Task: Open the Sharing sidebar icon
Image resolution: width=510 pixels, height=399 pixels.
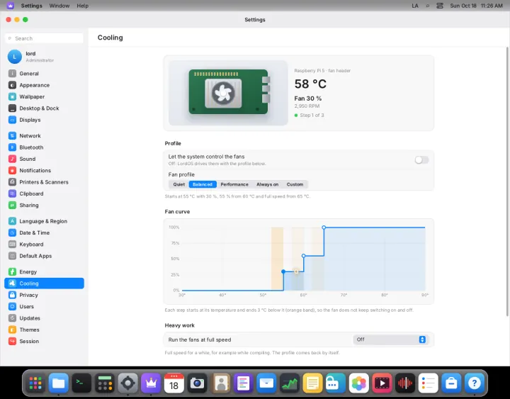Action: click(12, 205)
